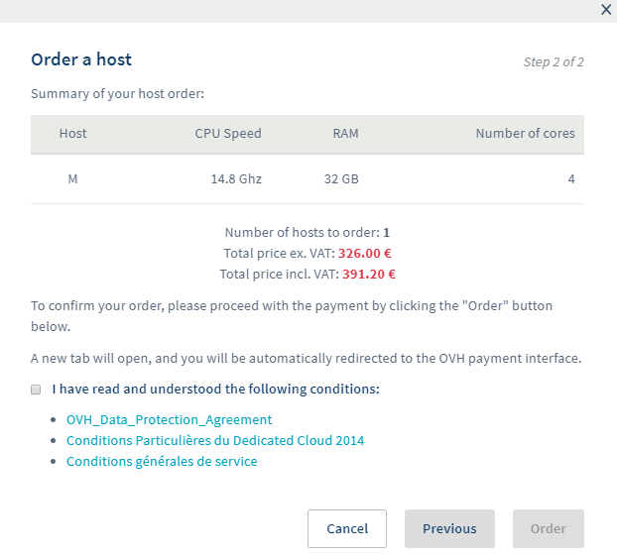The height and width of the screenshot is (559, 617).
Task: Close the order dialog with the X icon
Action: (x=606, y=9)
